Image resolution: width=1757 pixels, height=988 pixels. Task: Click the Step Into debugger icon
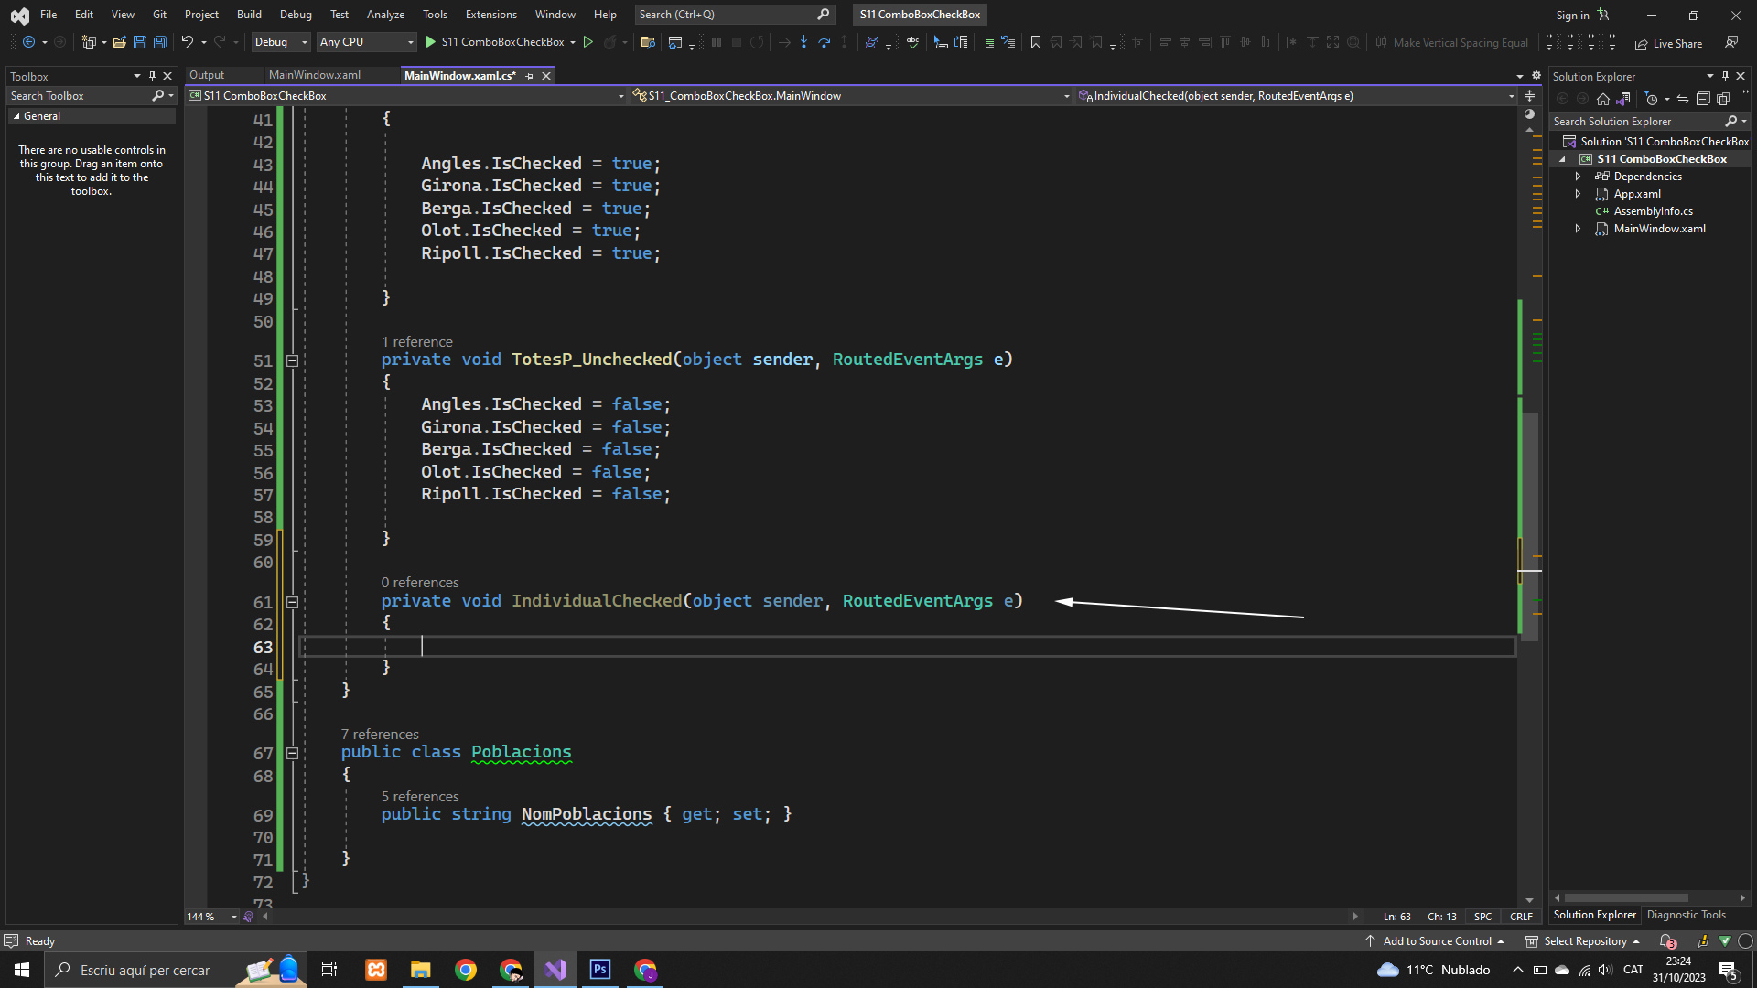point(803,42)
